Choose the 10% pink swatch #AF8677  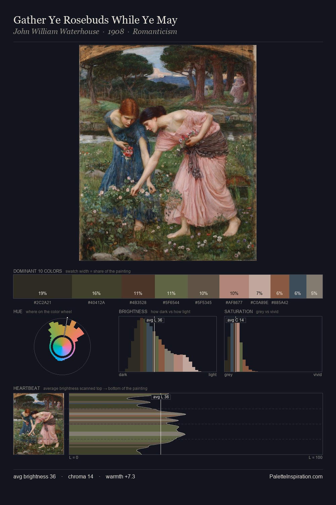234,287
